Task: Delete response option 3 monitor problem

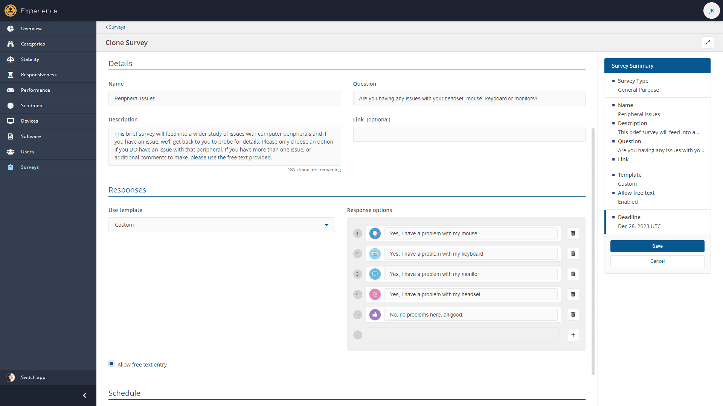Action: click(x=573, y=274)
